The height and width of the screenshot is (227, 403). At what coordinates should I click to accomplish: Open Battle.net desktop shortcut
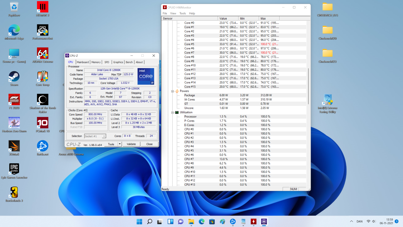[43, 148]
